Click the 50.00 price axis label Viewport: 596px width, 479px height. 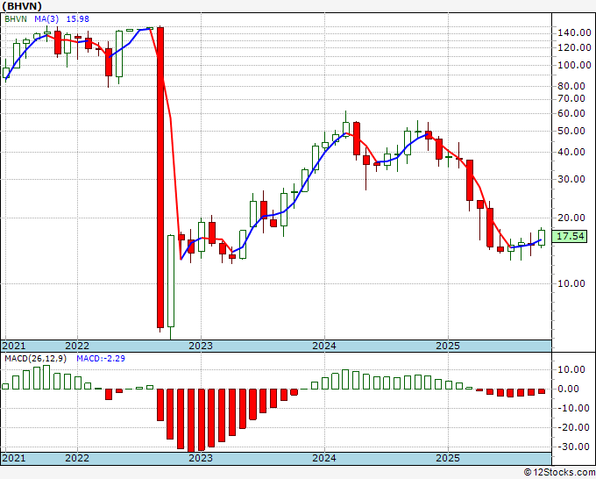pos(571,131)
